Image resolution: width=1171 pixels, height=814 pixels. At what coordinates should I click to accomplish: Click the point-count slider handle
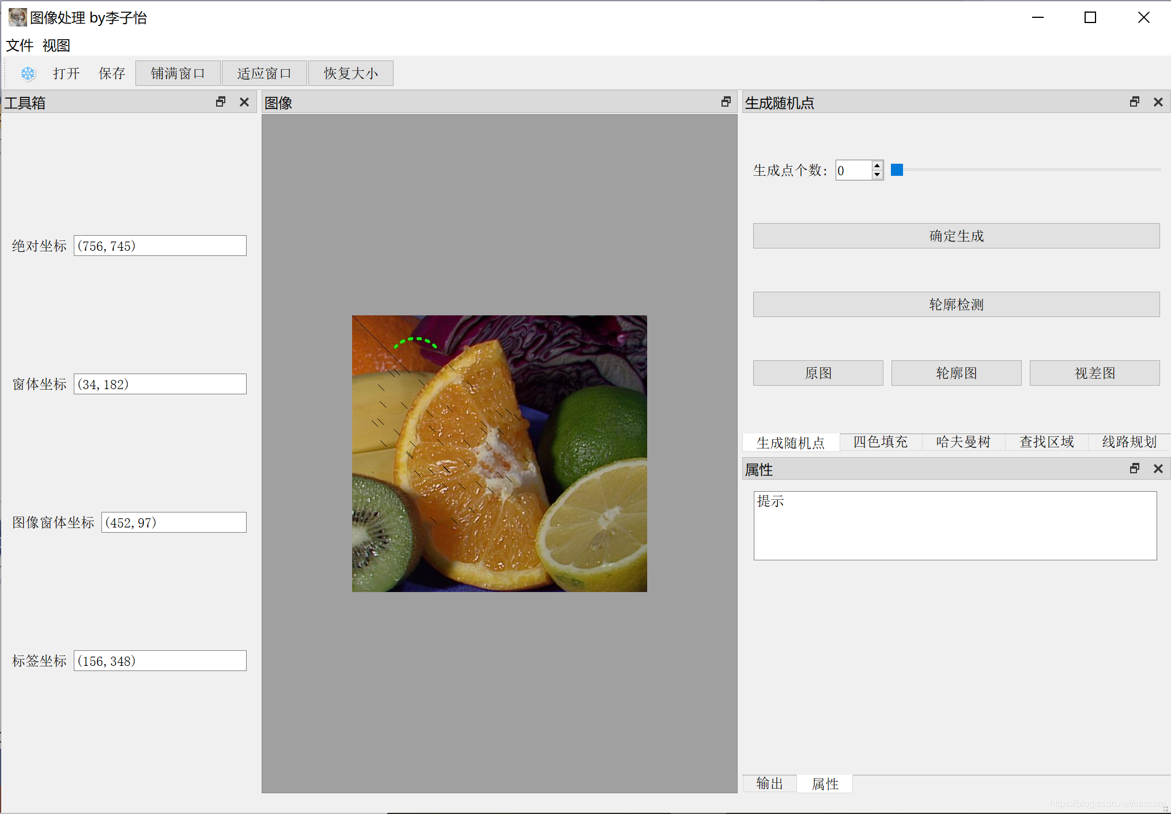tap(897, 169)
